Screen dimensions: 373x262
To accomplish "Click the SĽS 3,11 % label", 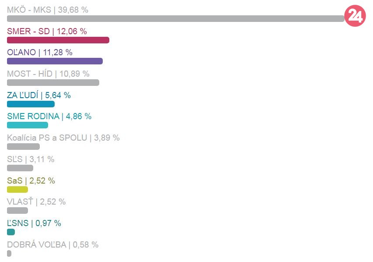I will click(31, 159).
